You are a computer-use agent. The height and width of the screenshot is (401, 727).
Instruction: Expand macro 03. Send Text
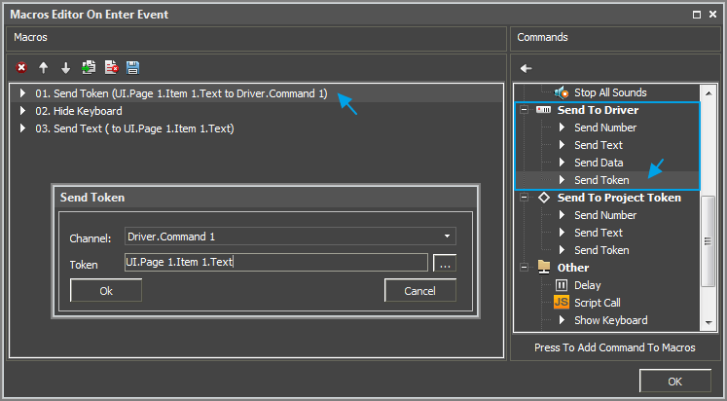click(x=22, y=128)
